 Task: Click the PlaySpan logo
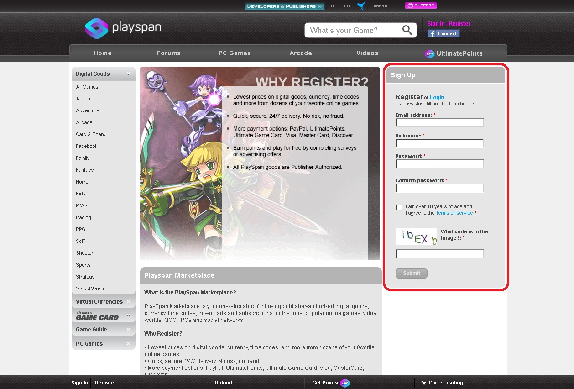pyautogui.click(x=123, y=28)
